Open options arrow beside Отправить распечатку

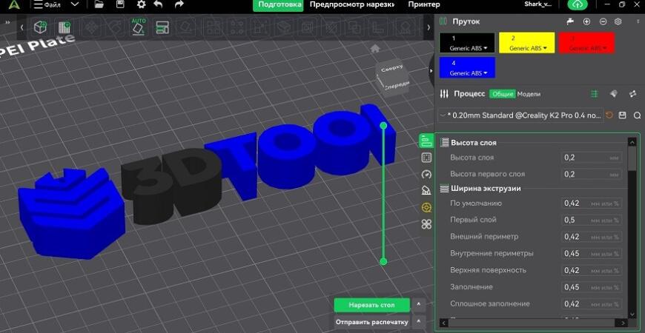[x=418, y=321]
